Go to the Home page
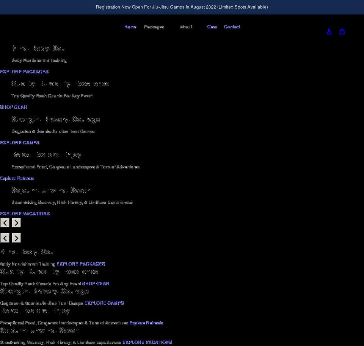 click(130, 27)
